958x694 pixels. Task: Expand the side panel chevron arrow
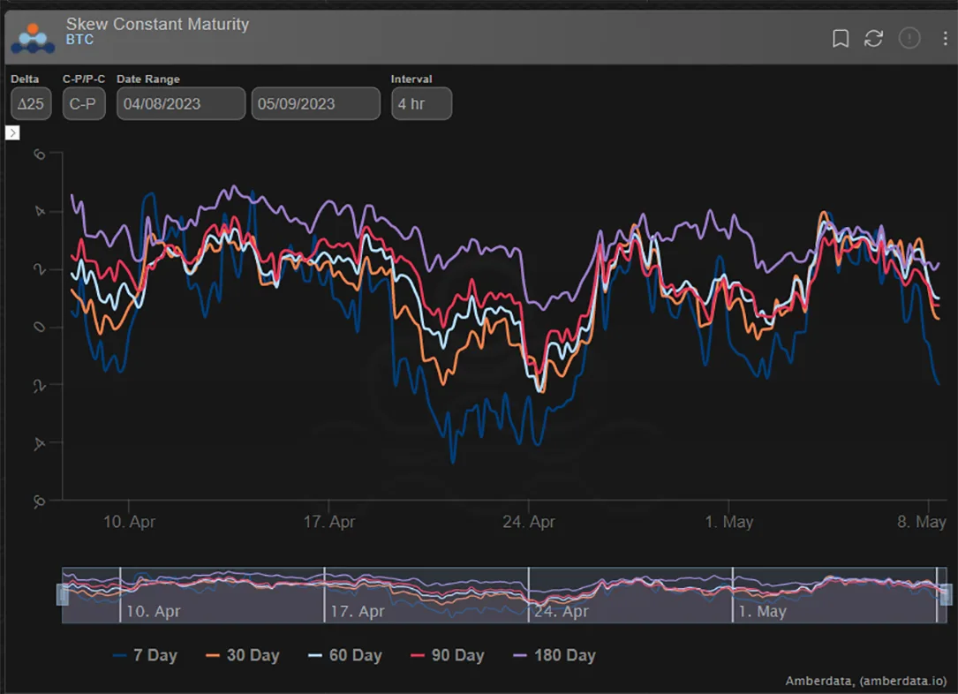tap(12, 132)
